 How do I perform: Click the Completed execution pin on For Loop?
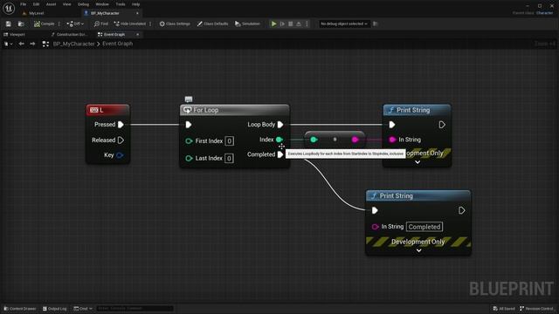(x=280, y=154)
